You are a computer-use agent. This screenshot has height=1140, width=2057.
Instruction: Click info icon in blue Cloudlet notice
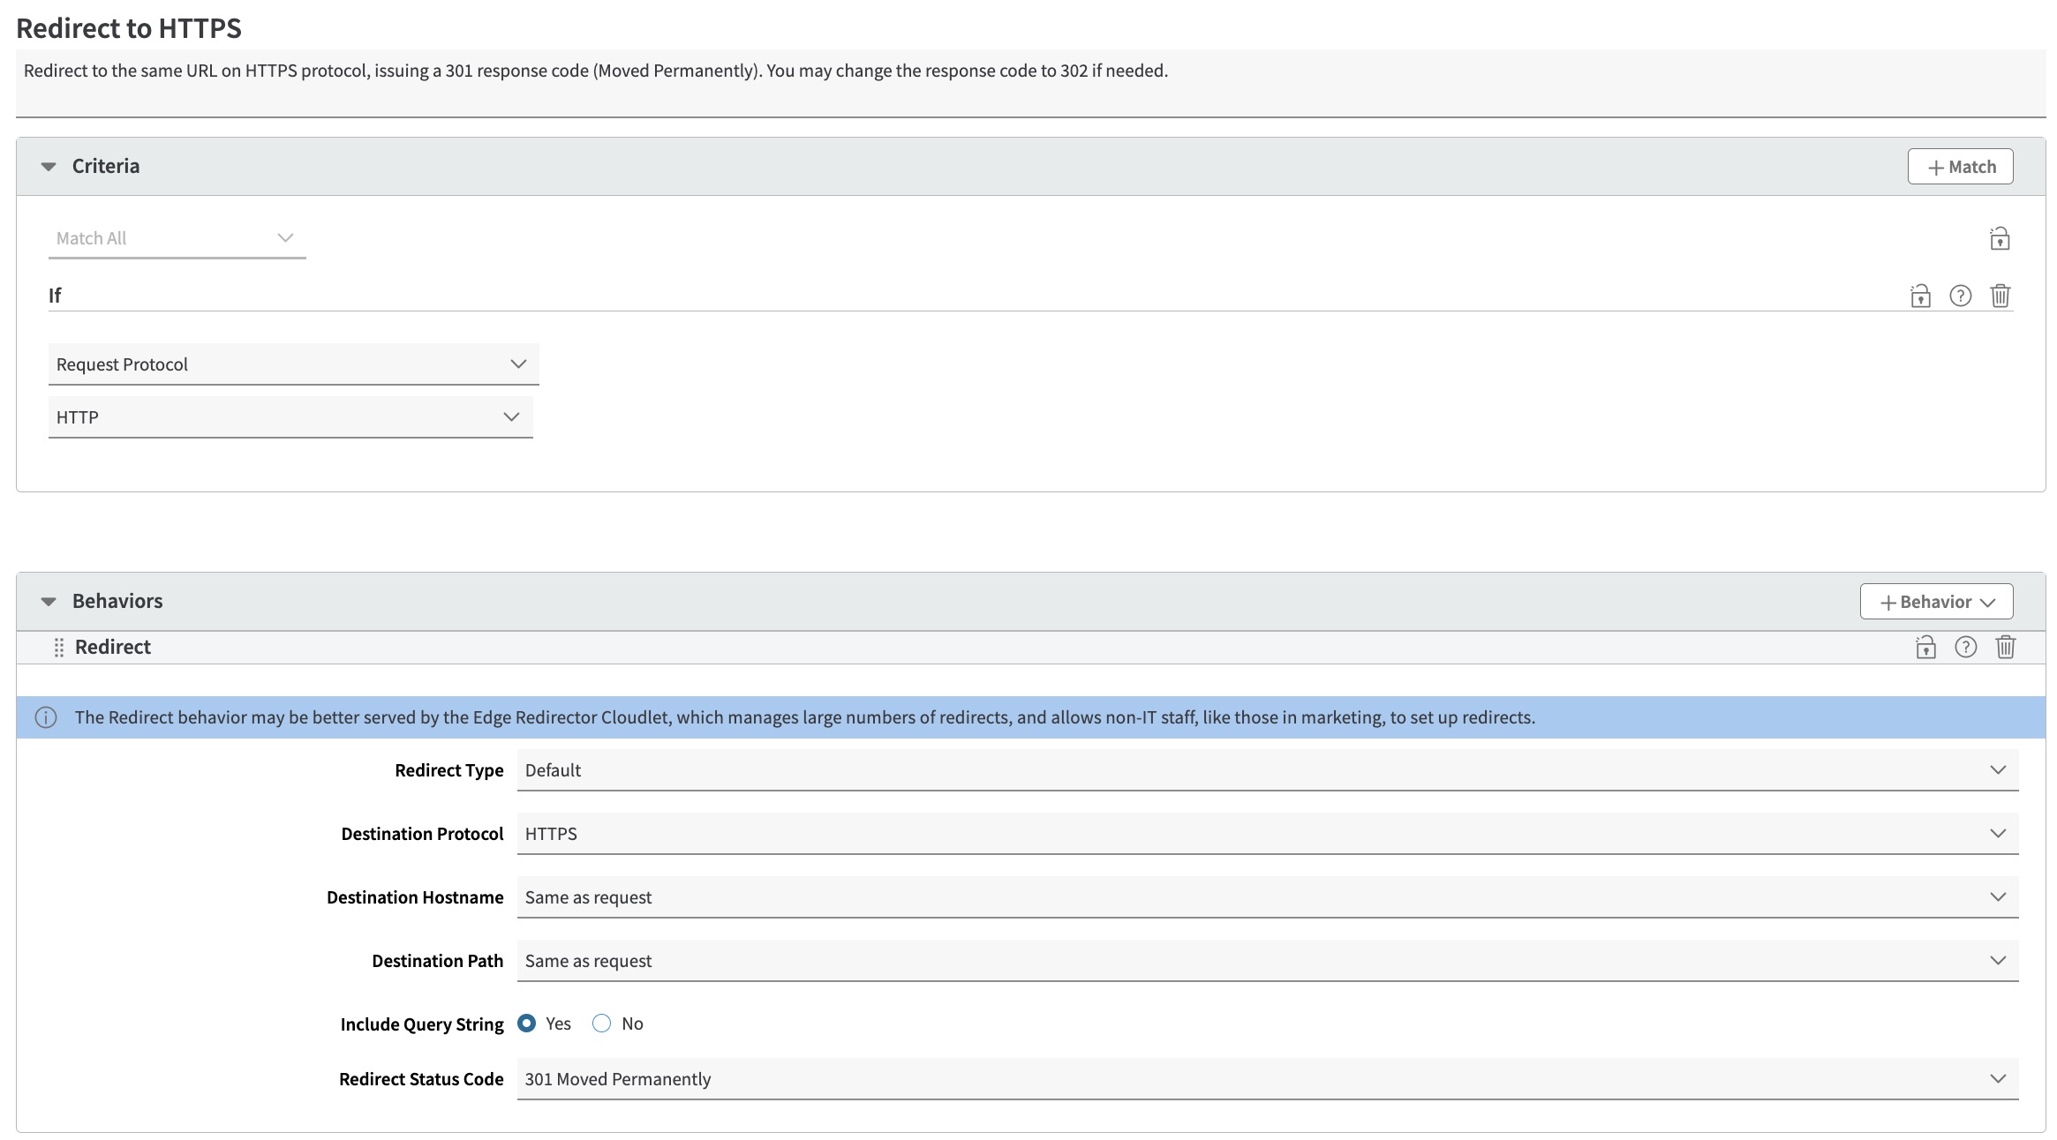[46, 717]
